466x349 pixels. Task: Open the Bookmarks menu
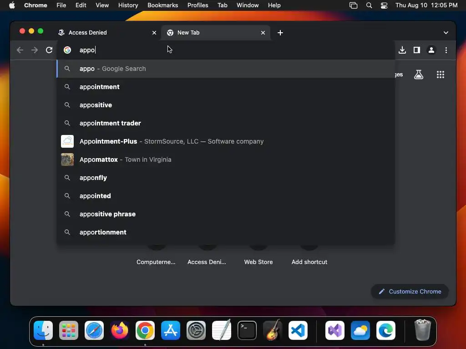(162, 5)
